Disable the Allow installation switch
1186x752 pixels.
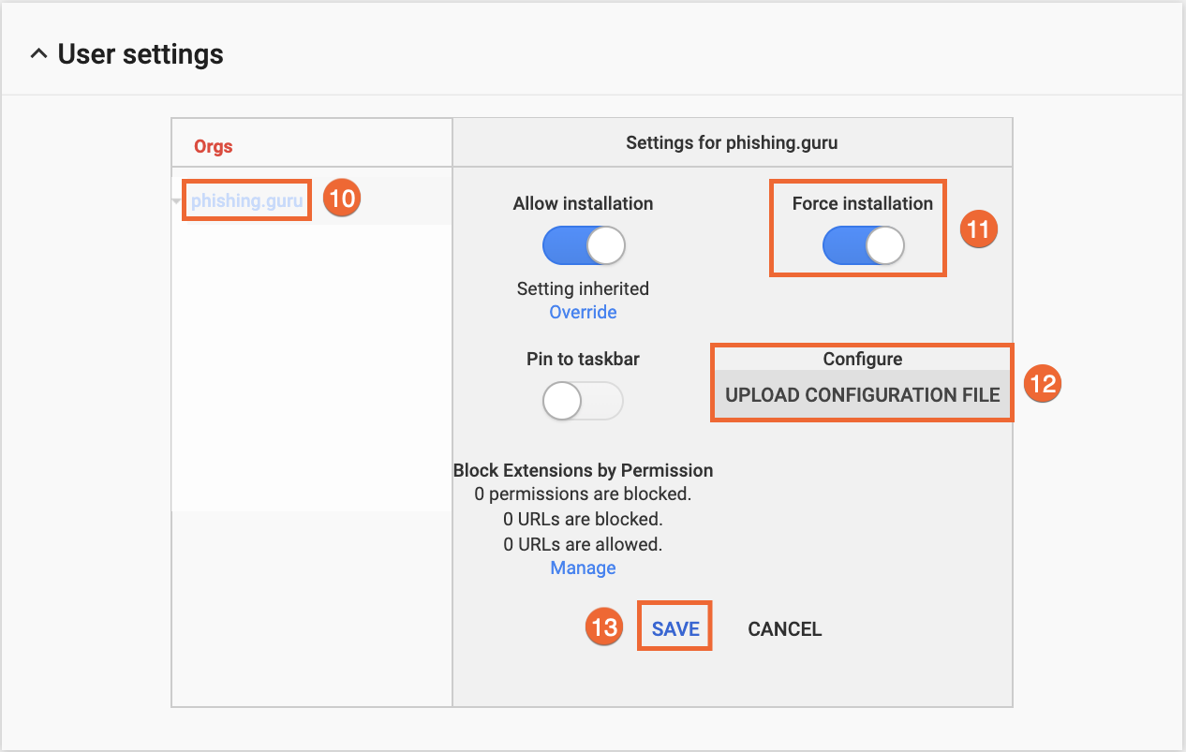point(584,246)
